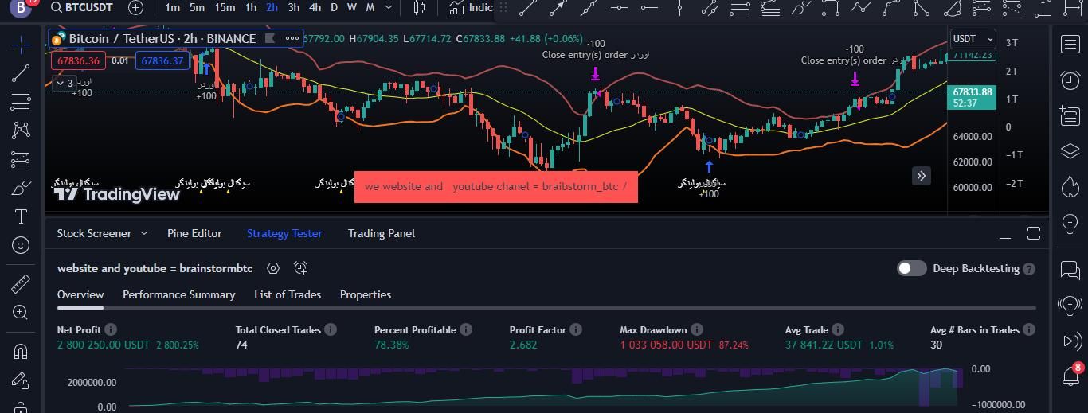Open the candlestick chart type selector
Viewport: 1088px width, 413px height.
pos(420,7)
